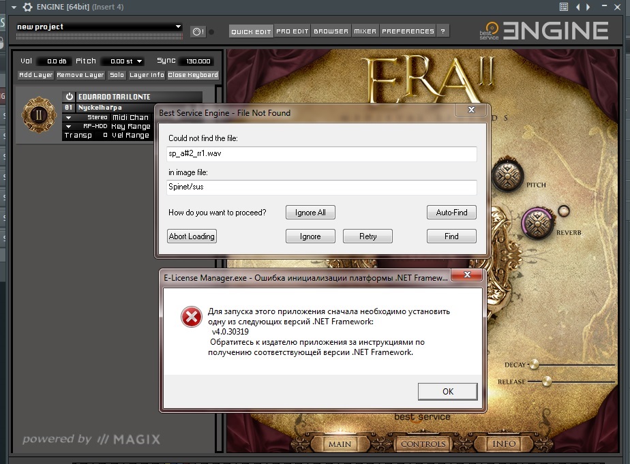Open the plugin preset grid icon in title bar
The width and height of the screenshot is (630, 464).
(x=564, y=7)
